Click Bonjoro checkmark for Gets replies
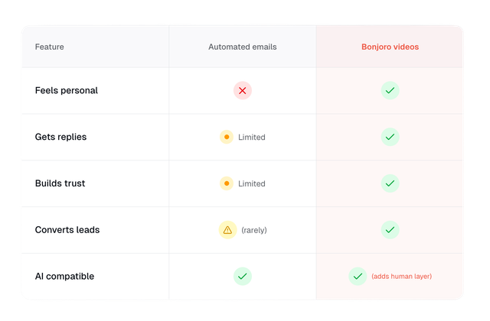This screenshot has height=321, width=490. pos(390,137)
